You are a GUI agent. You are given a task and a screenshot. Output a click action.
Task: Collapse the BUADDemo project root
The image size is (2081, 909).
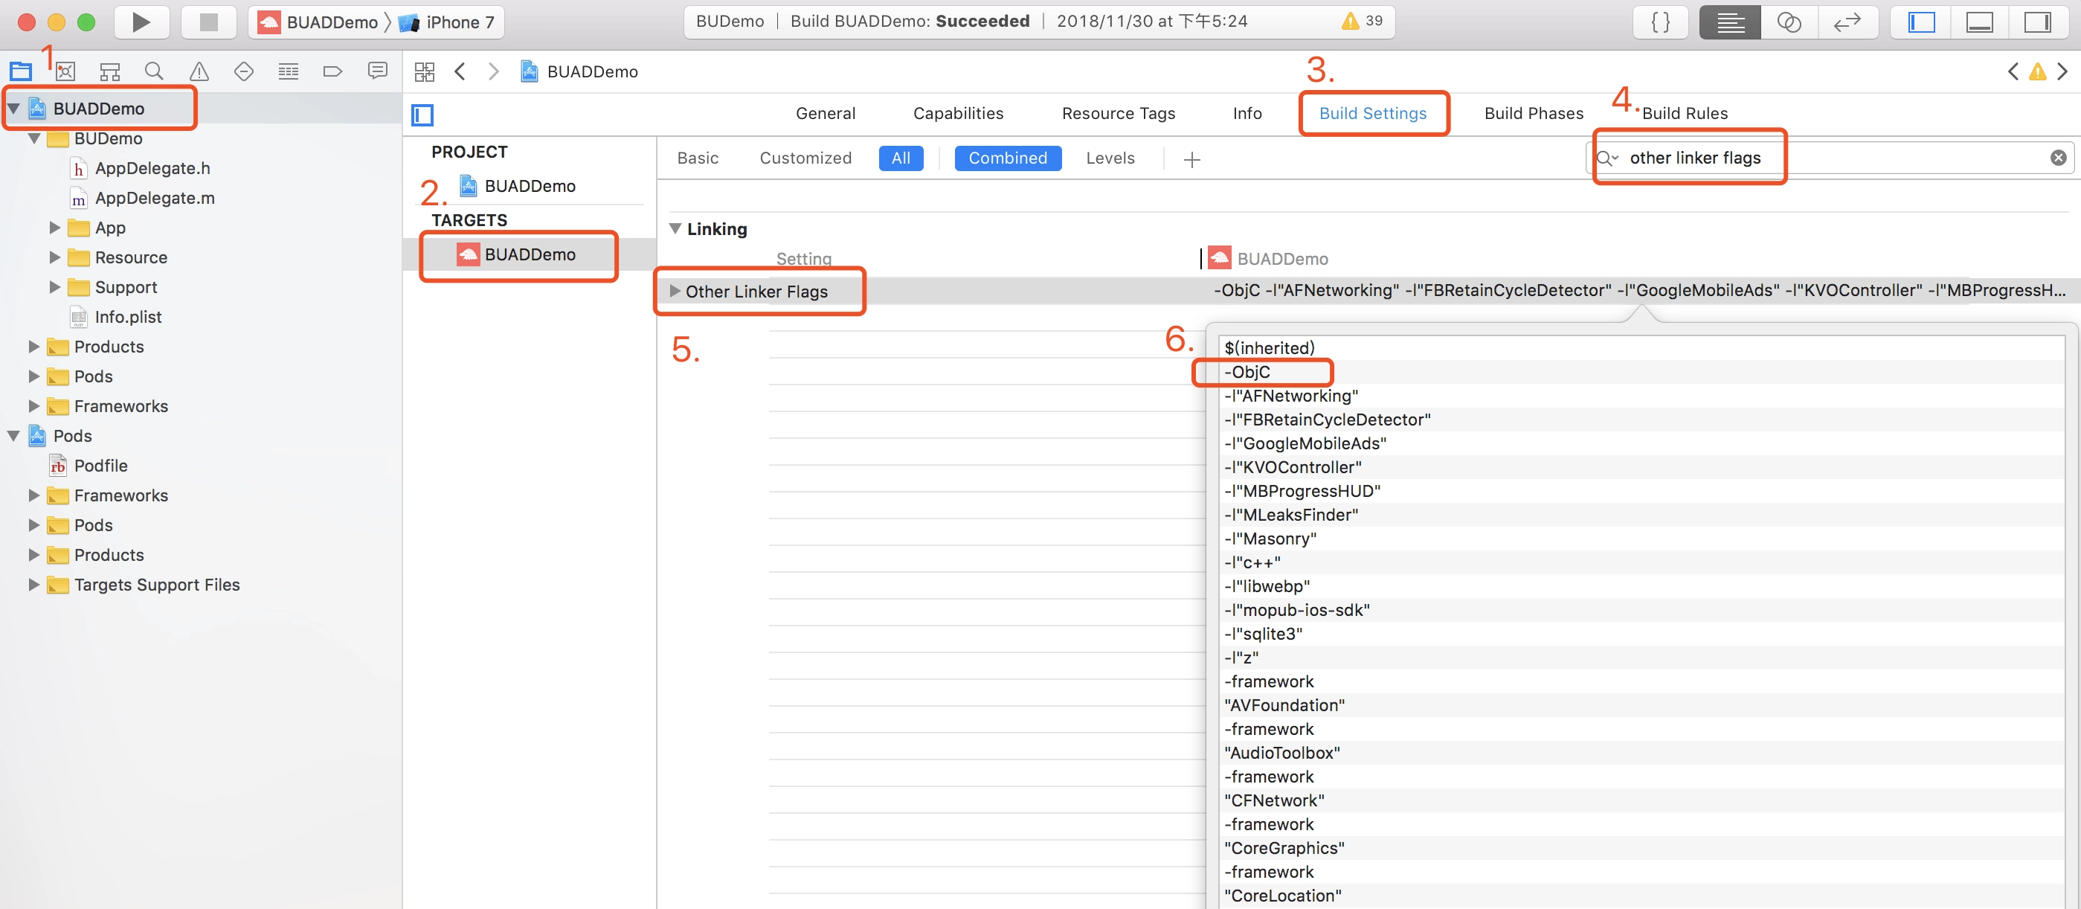coord(13,109)
